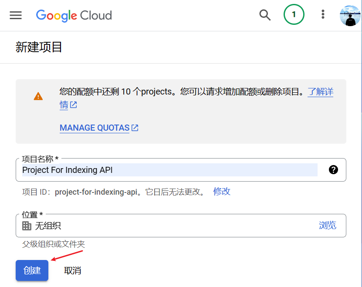362x287 pixels.
Task: Open the user account avatar
Action: pos(350,15)
